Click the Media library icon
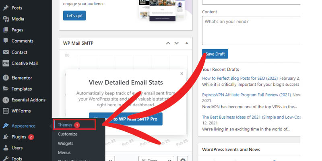The height and width of the screenshot is (161, 322). [6, 19]
